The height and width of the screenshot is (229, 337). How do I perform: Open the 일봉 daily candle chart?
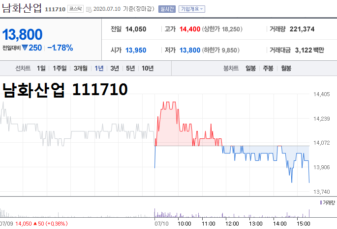coord(250,68)
